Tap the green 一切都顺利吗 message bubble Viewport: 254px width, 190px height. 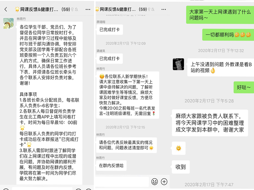point(228,35)
